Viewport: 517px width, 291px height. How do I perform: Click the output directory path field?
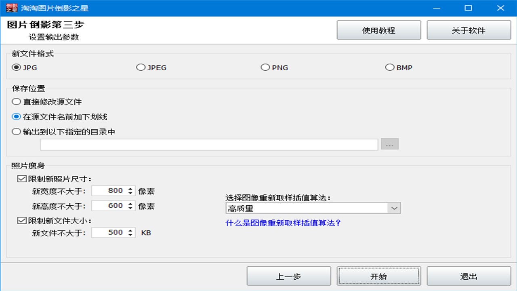208,144
